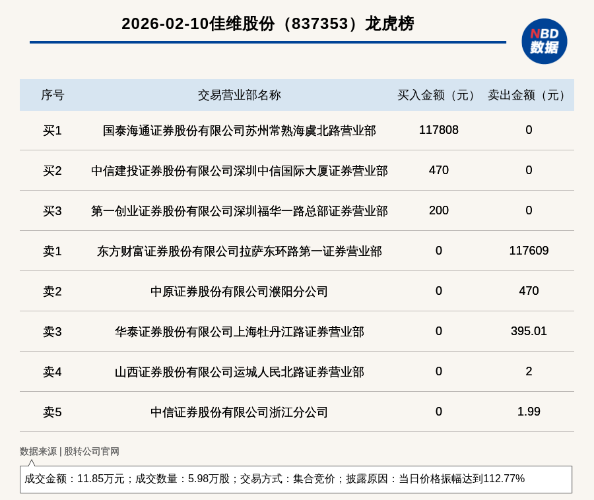The height and width of the screenshot is (500, 594).
Task: Select the 国泰海通证券 苏州常熟海虞北路营业部 row
Action: point(239,131)
